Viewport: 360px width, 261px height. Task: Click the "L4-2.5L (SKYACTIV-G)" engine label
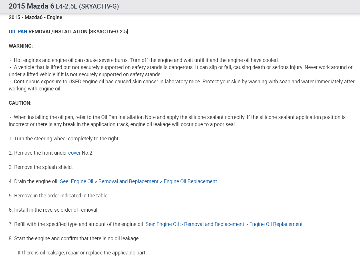pos(87,6)
